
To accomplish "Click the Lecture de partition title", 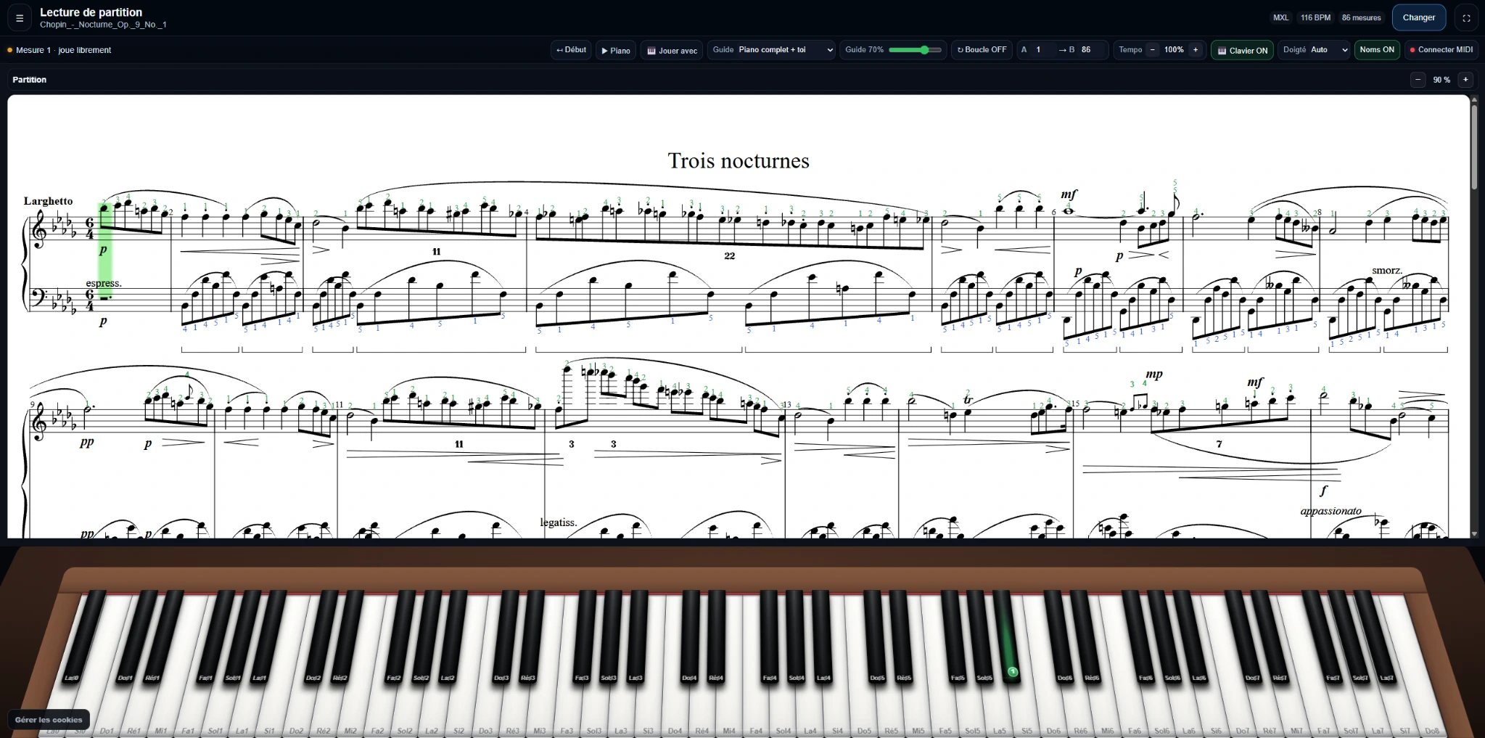I will (91, 12).
